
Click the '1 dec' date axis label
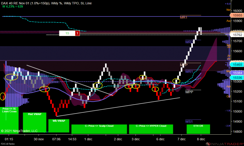(x=88, y=139)
